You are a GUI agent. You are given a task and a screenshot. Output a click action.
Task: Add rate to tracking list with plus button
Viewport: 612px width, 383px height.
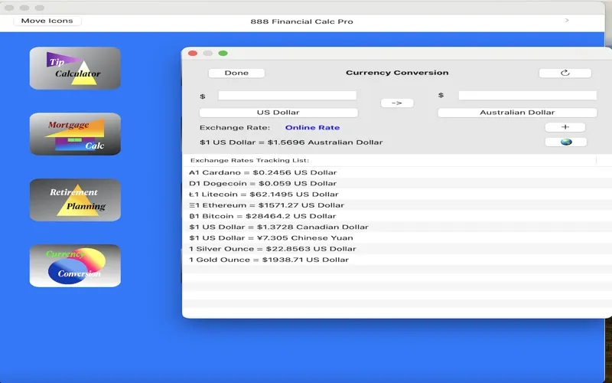tap(565, 127)
